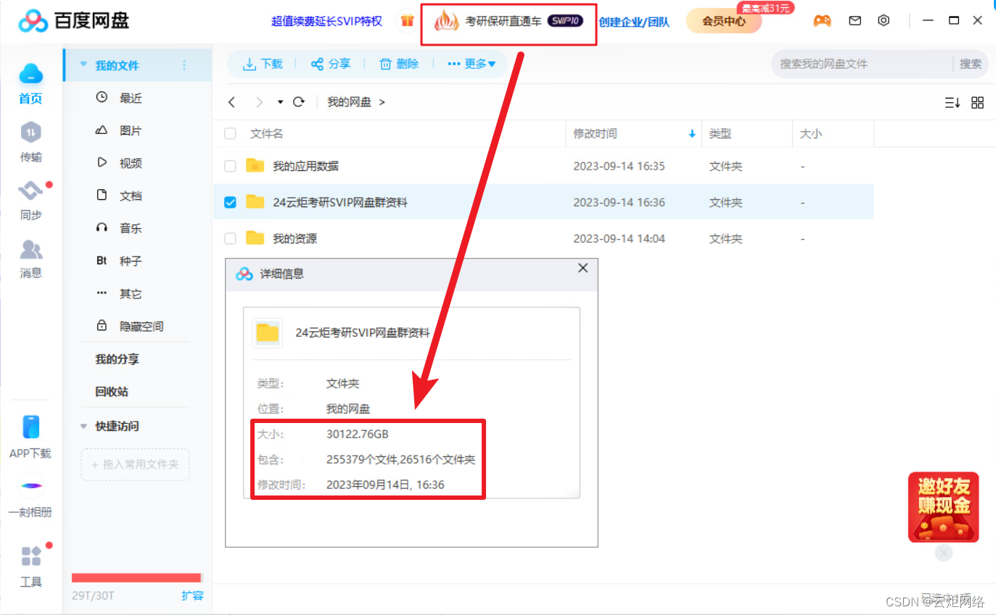This screenshot has width=996, height=615.
Task: Open the 更多 dropdown menu
Action: click(x=472, y=64)
